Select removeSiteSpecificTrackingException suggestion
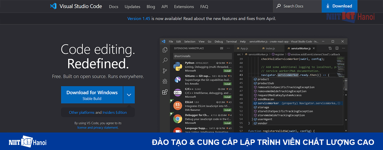Image resolution: width=383 pixels, height=150 pixels. [x=298, y=87]
